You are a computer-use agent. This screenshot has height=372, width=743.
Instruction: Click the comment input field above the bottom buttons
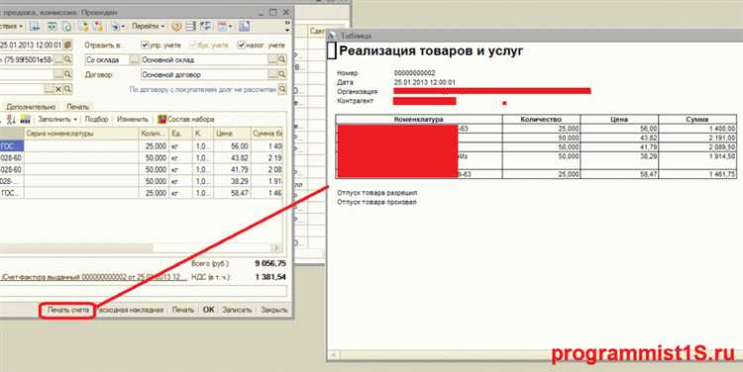coord(144,291)
